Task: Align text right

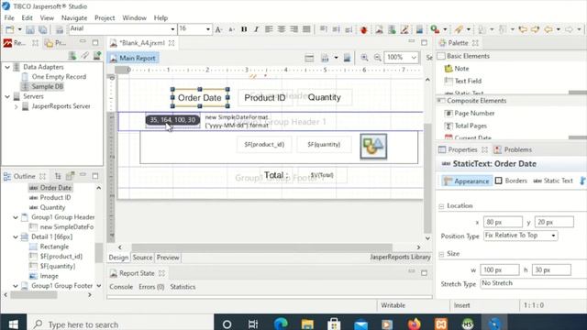Action: pos(294,29)
